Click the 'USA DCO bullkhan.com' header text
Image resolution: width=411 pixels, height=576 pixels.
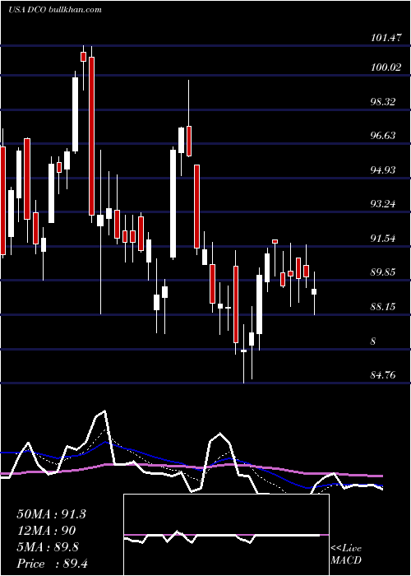[55, 10]
